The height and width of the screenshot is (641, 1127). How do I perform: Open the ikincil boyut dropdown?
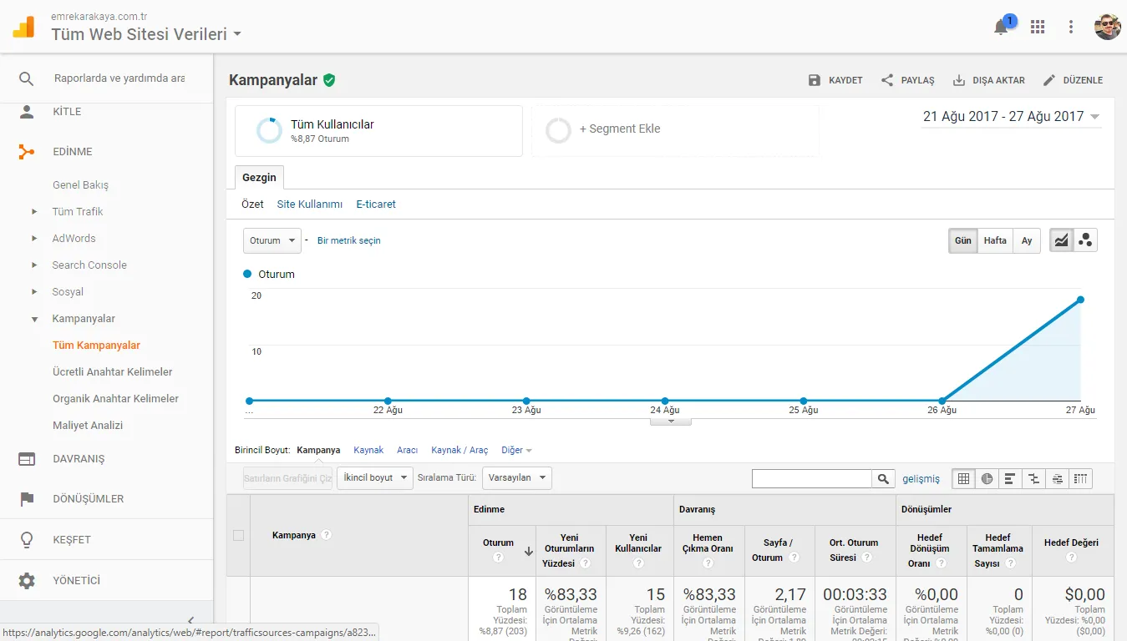374,478
